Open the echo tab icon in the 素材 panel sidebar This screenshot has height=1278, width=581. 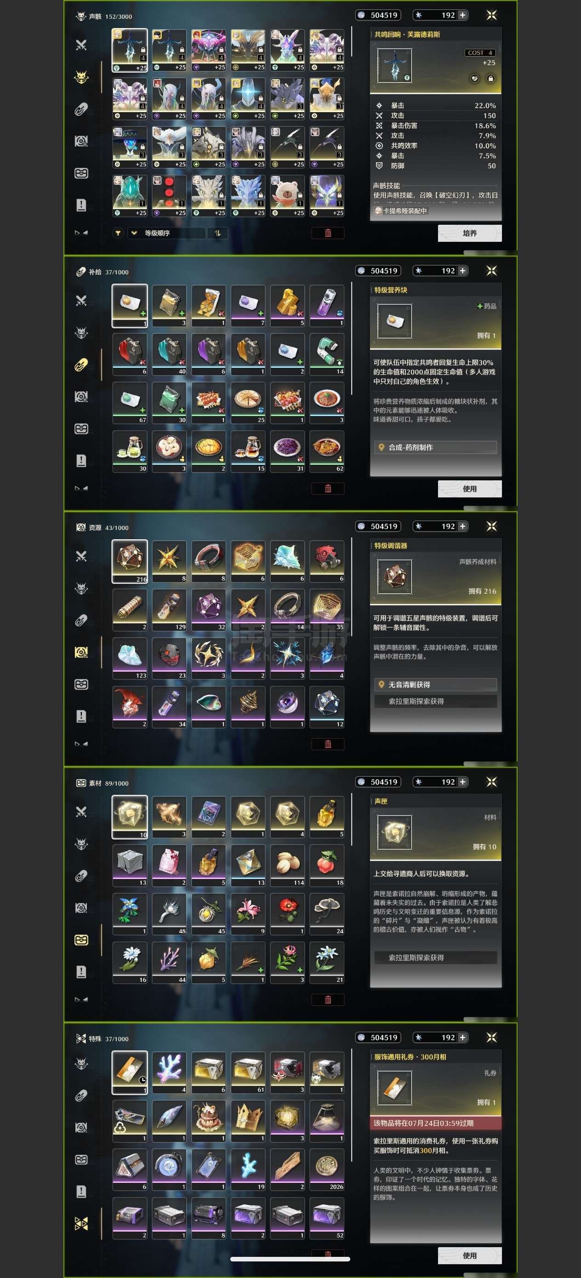(81, 844)
